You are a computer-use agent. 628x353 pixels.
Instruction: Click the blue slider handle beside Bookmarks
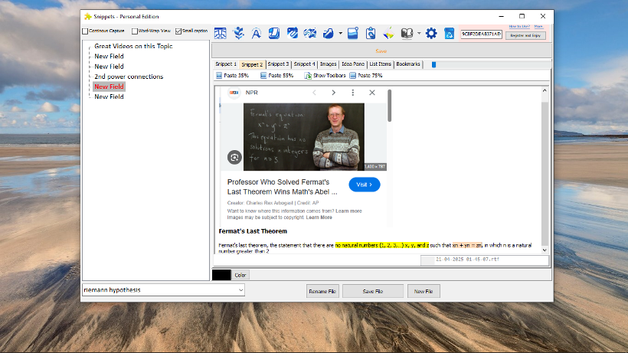click(433, 64)
